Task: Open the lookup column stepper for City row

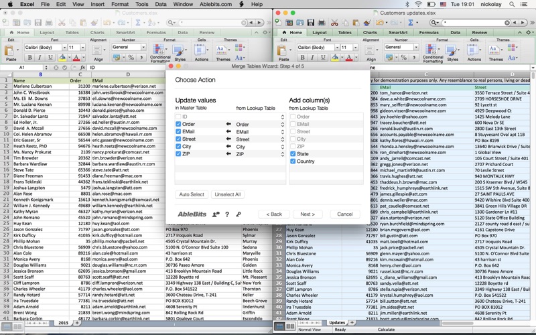Action: tap(282, 147)
